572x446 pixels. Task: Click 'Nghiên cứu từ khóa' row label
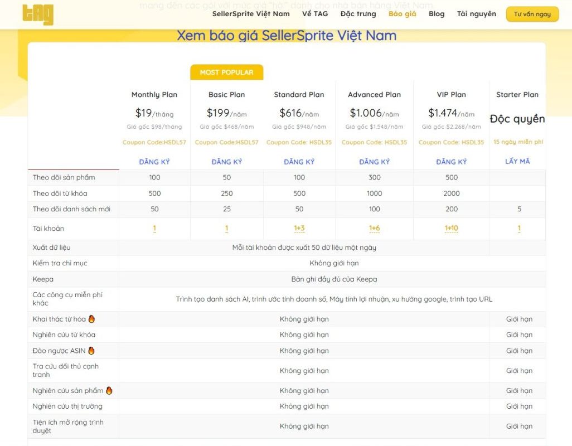tap(64, 334)
